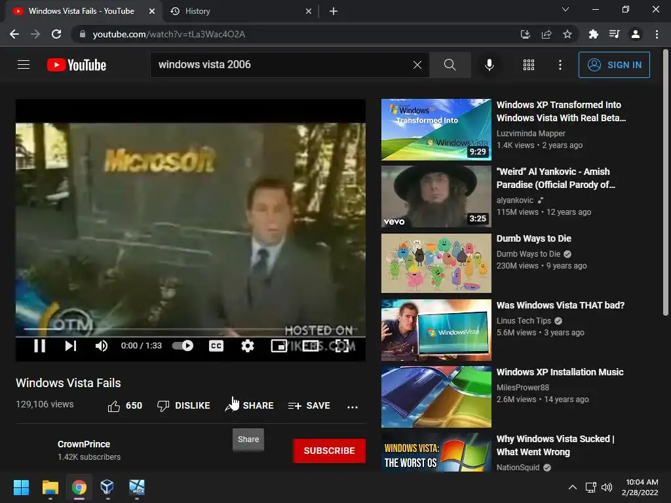Open Chrome's three-dot menu

click(x=657, y=34)
